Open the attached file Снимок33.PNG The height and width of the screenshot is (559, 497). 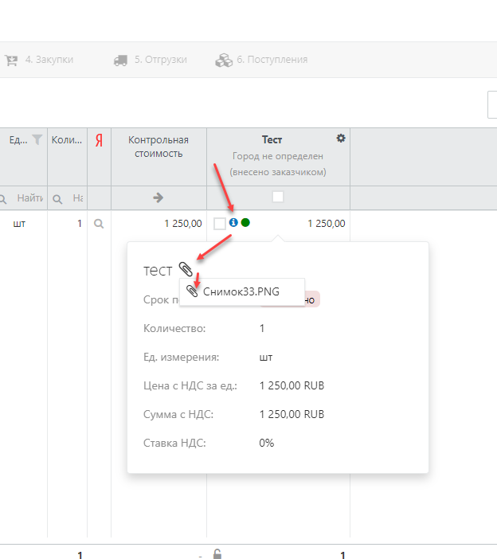point(240,291)
